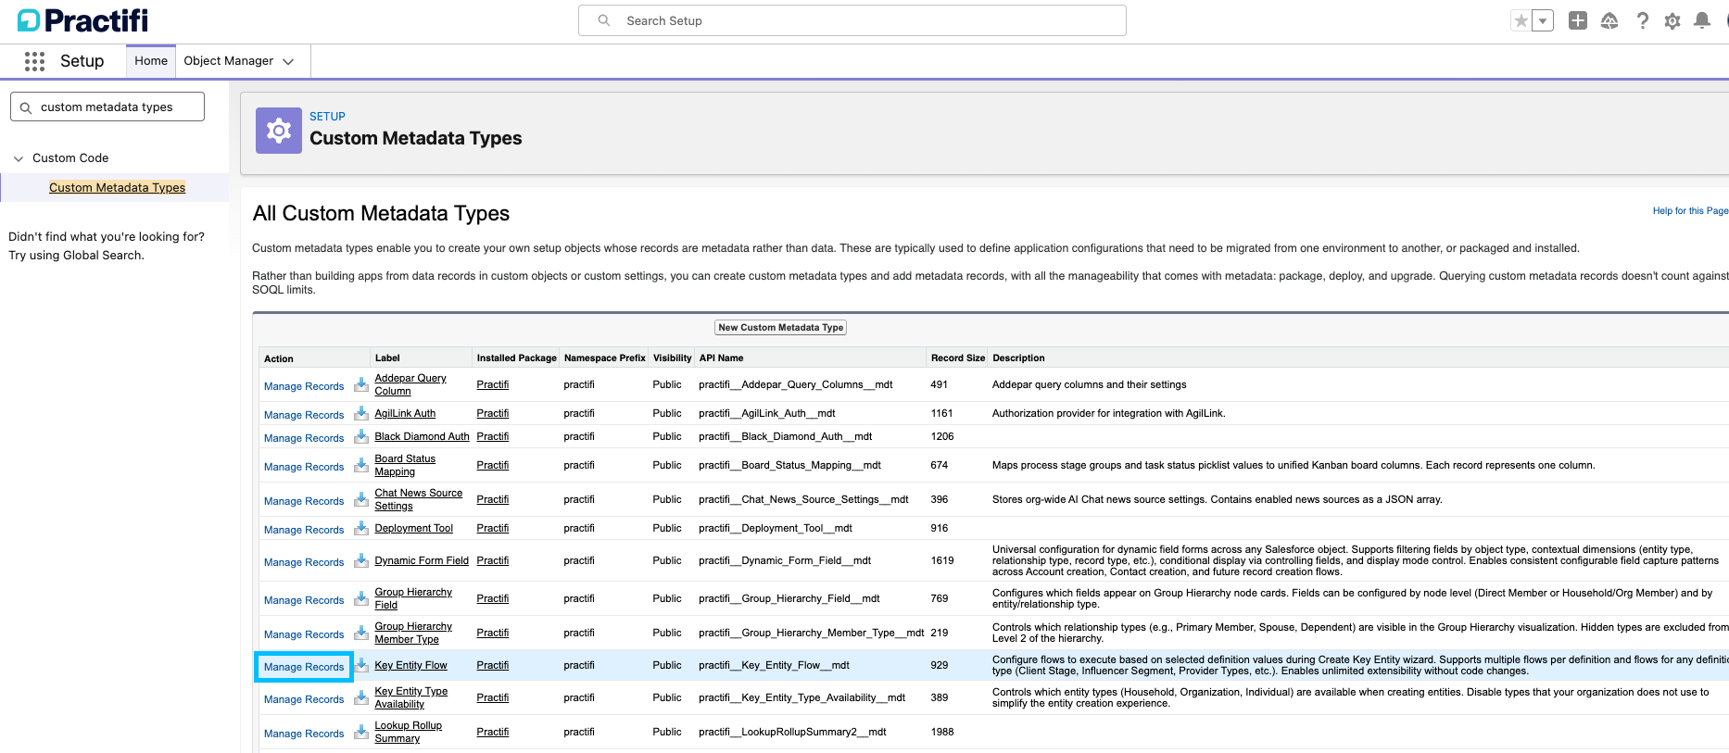This screenshot has width=1729, height=753.
Task: Manage Records for AgilLink Auth
Action: [x=304, y=415]
